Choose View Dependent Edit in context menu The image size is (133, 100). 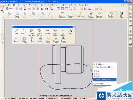pos(105,67)
